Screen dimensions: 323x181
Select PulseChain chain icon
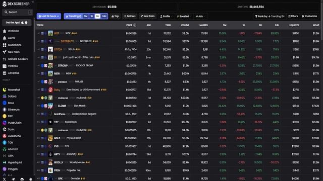(x=5, y=123)
